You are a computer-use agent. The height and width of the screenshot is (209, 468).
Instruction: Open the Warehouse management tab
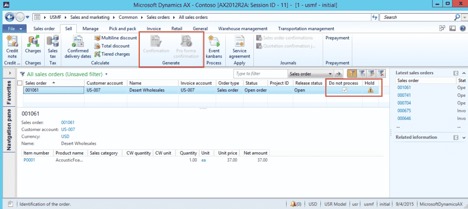[x=243, y=29]
